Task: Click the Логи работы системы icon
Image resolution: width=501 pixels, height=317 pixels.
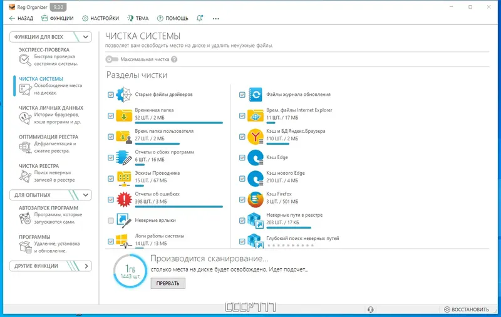Action: pos(124,241)
